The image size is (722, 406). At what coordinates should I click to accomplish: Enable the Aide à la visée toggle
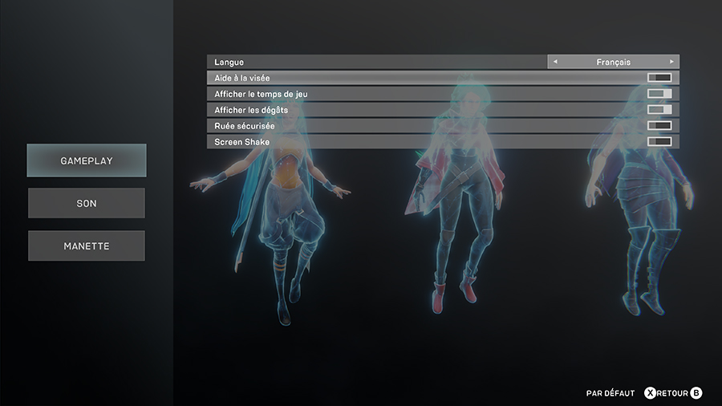[x=659, y=78]
